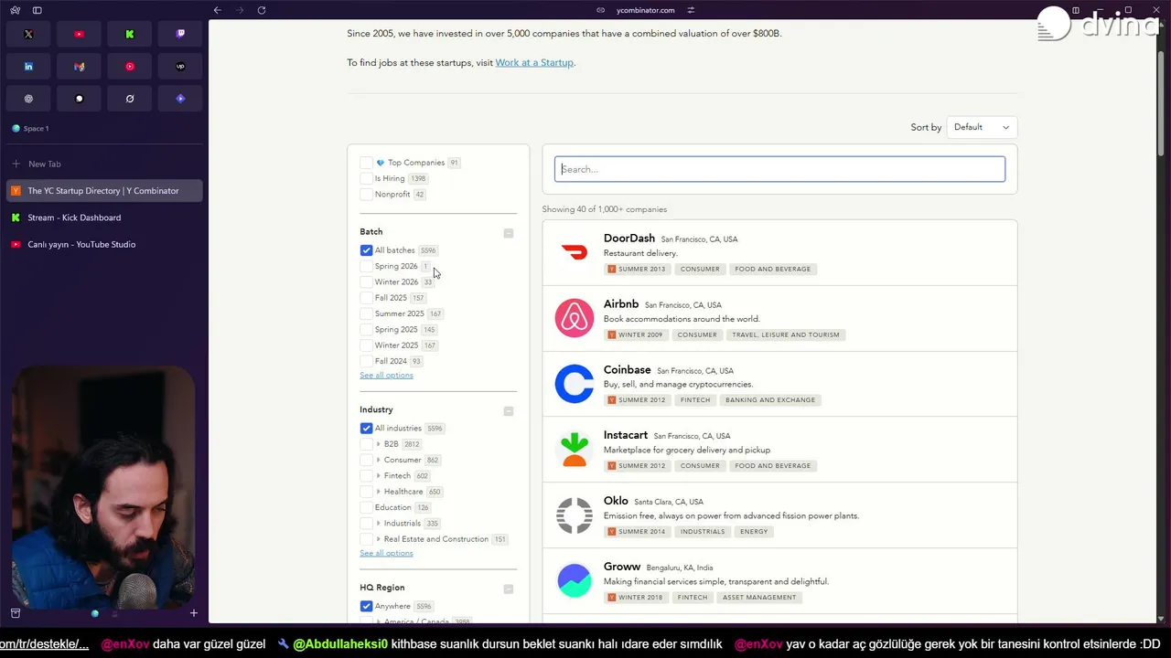Open the pinned Kick shortcut
The width and height of the screenshot is (1171, 658).
130,34
